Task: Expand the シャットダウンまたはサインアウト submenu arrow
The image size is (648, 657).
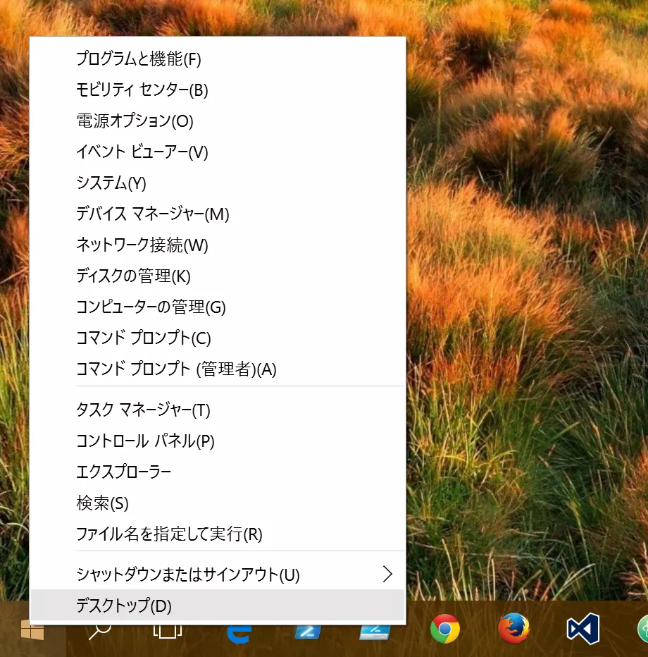Action: tap(387, 574)
